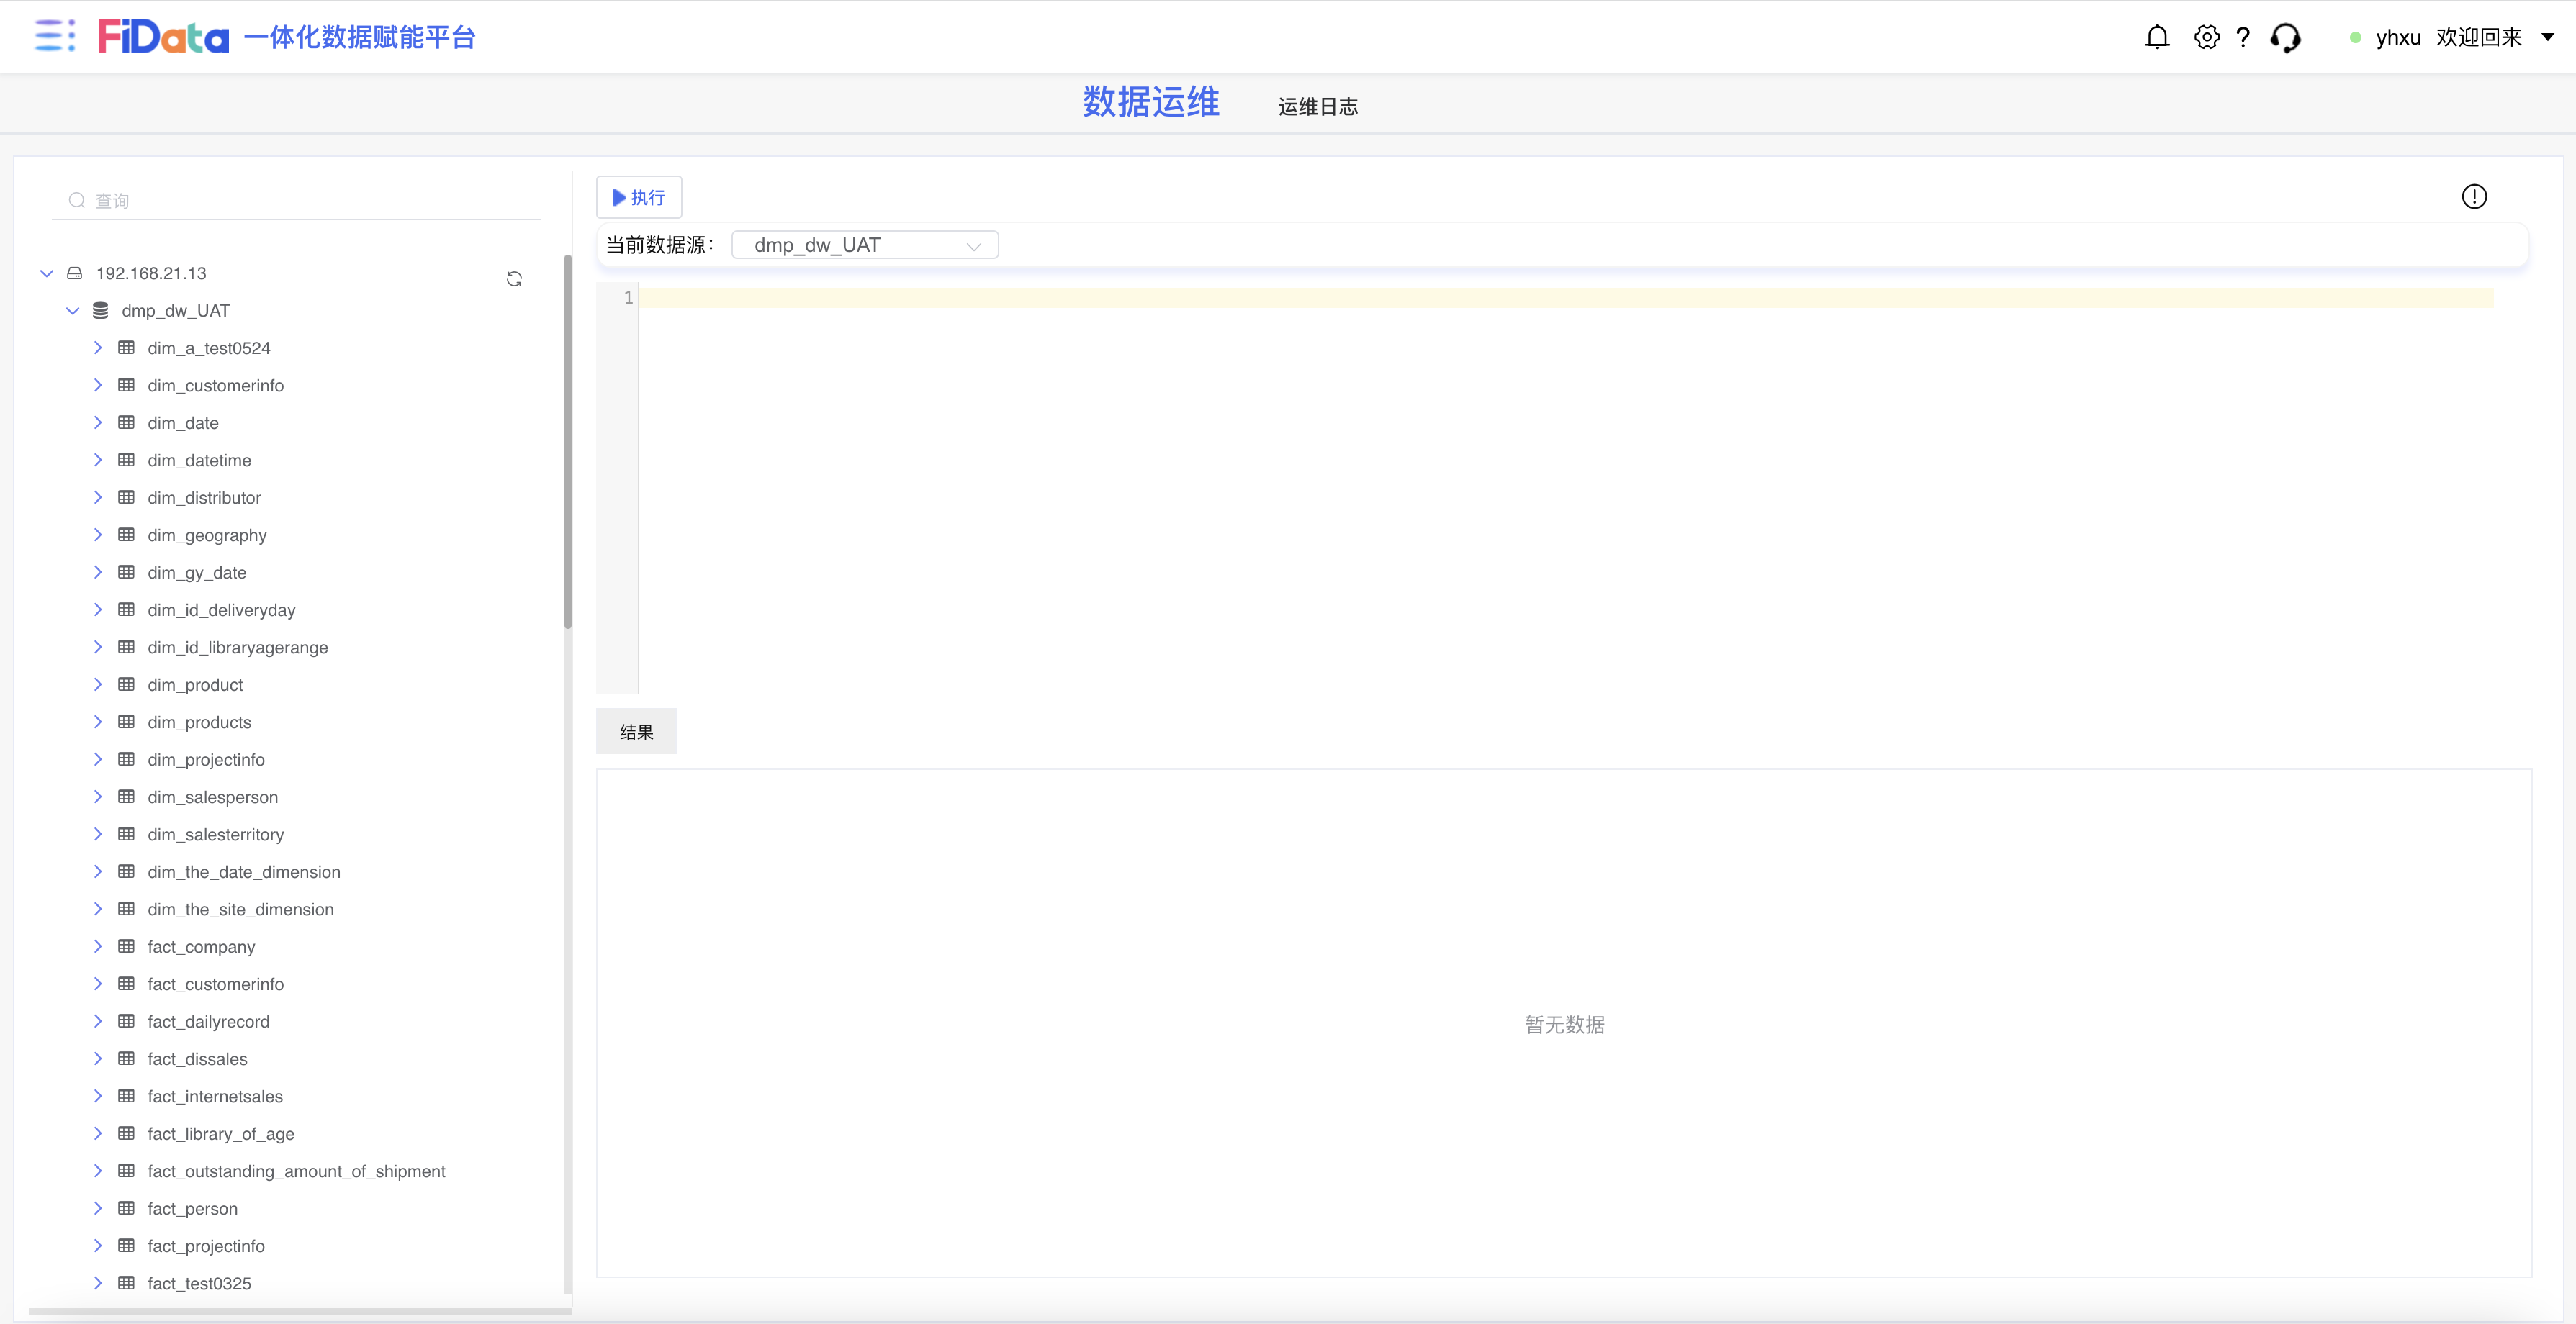Open settings gear icon

pyautogui.click(x=2206, y=37)
